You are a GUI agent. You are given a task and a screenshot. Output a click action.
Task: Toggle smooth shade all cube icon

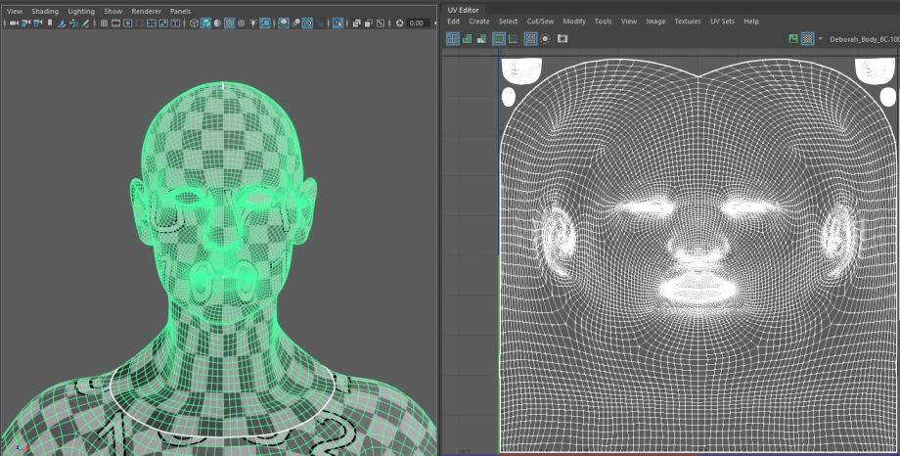pyautogui.click(x=206, y=23)
